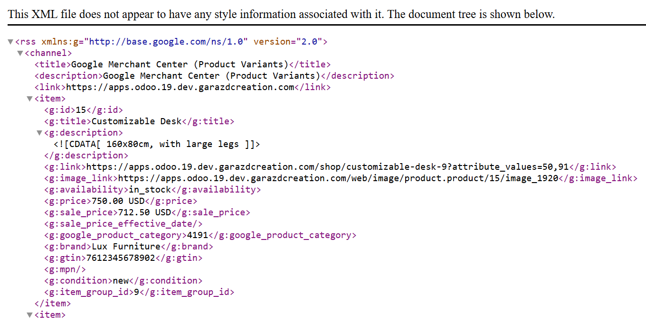Click the g:id value '15'

pyautogui.click(x=81, y=110)
